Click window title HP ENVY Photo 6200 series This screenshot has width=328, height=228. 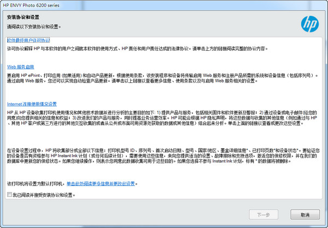31,5
